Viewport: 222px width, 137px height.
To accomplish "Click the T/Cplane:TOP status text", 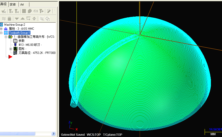I will click(x=113, y=134).
